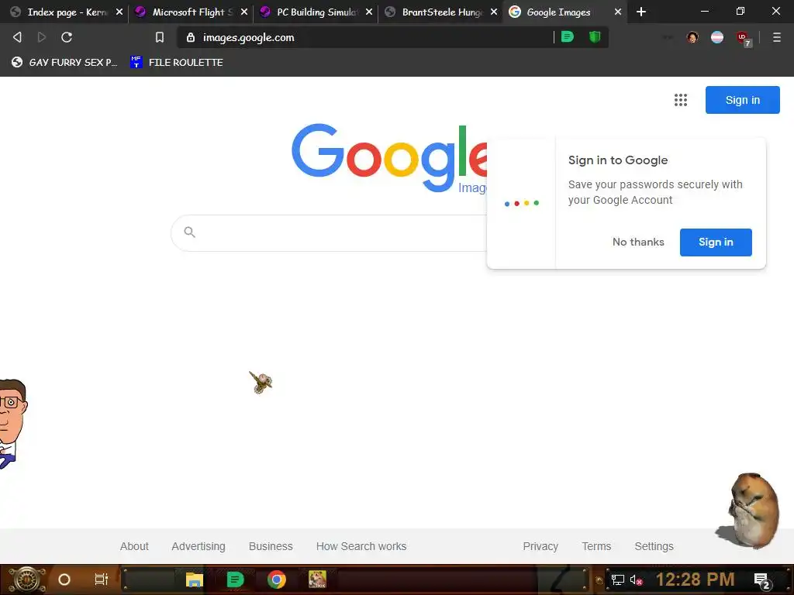
Task: Open the Terms footer link
Action: tap(596, 546)
